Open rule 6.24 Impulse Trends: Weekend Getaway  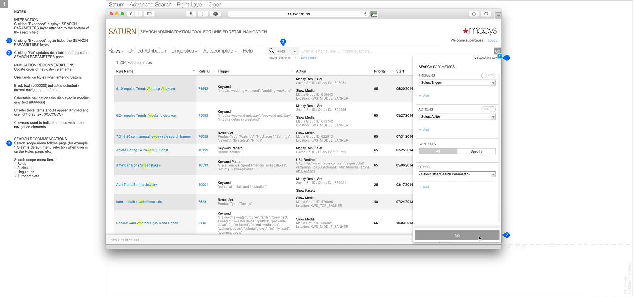(x=146, y=116)
